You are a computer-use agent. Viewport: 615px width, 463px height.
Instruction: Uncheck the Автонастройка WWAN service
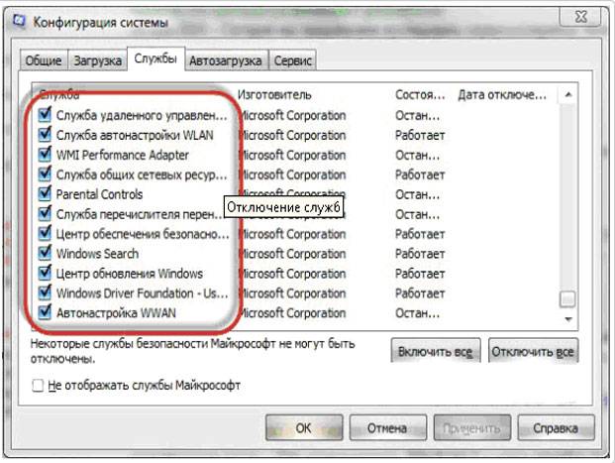pos(45,313)
